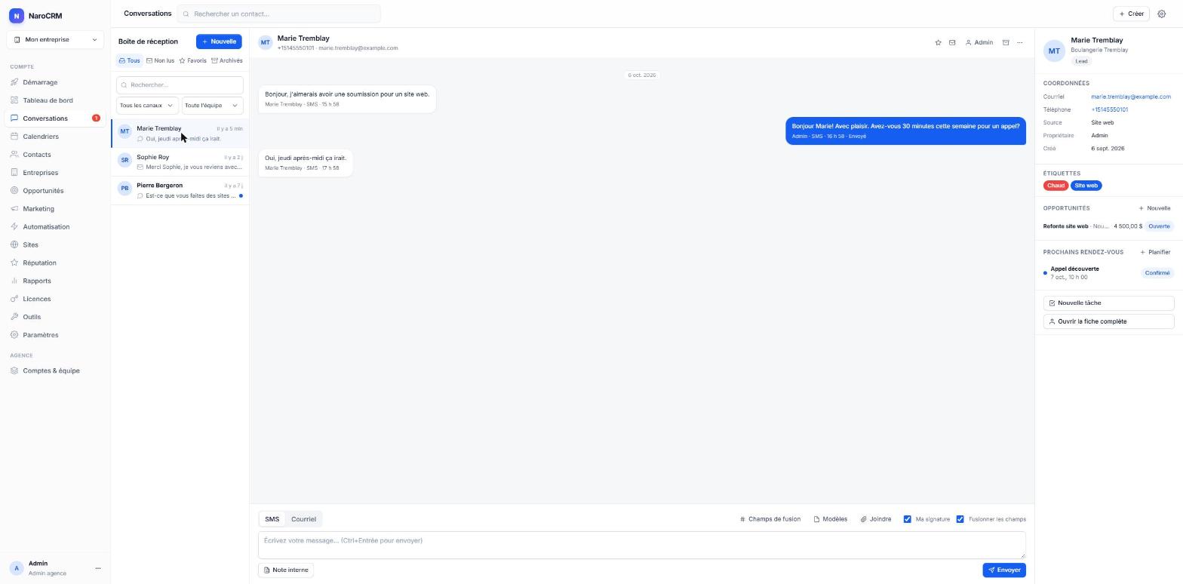Image resolution: width=1183 pixels, height=584 pixels.
Task: Switch to Favoris inbox tab
Action: click(192, 61)
